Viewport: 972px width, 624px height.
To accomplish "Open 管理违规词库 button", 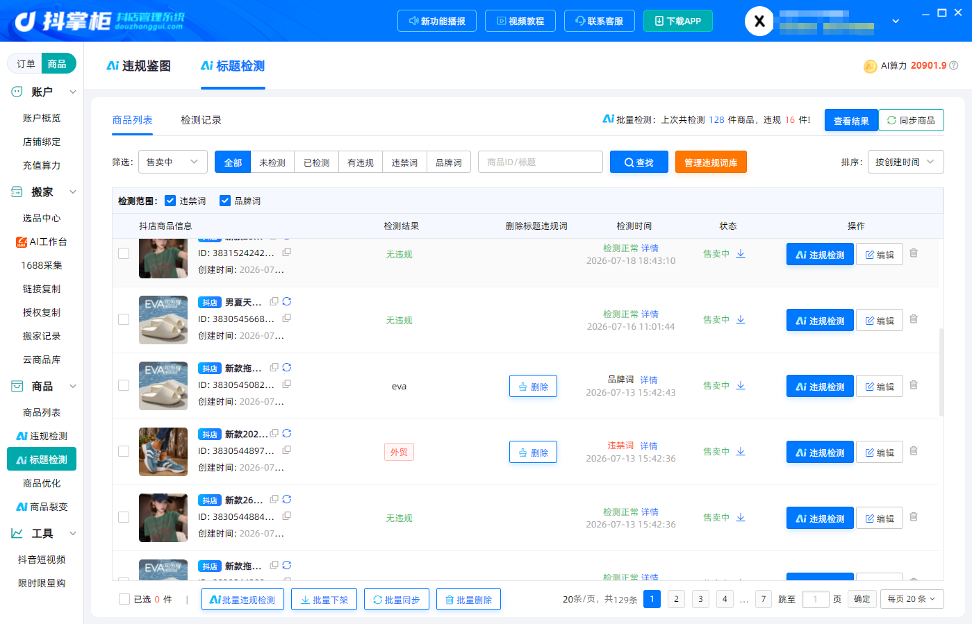I will (711, 162).
